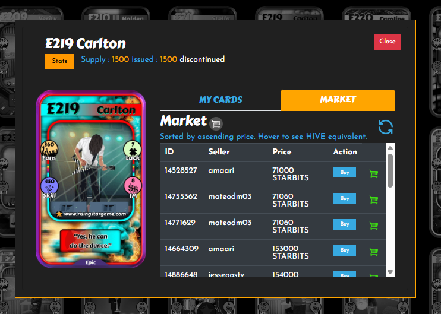
Task: Open the shopping cart icon beside Market heading
Action: [x=216, y=123]
